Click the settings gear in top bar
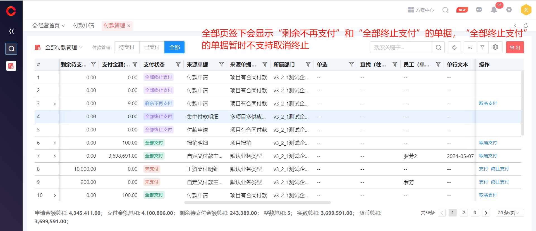 (509, 10)
